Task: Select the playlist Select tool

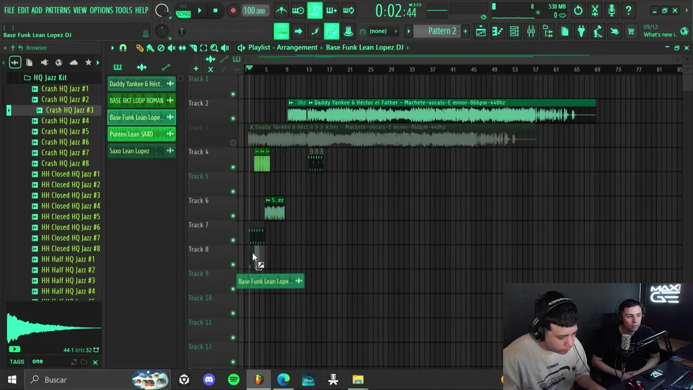Action: coord(204,48)
